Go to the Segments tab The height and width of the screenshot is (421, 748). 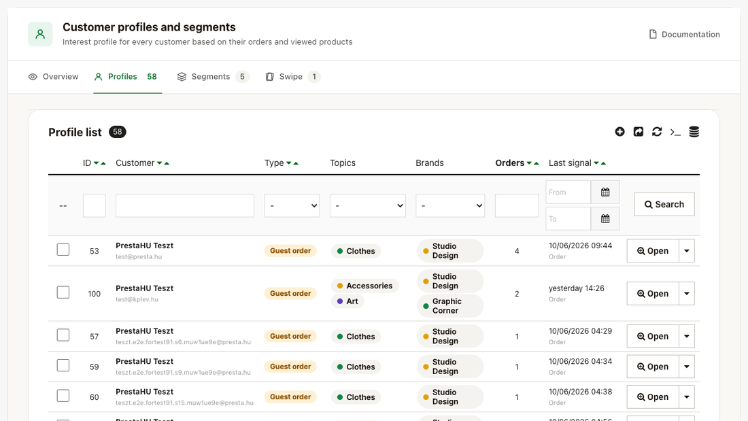[214, 76]
